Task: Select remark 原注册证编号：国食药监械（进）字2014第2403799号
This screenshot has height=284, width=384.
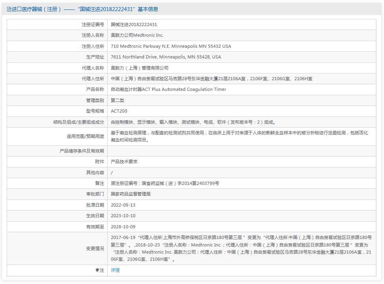Action: [165, 183]
